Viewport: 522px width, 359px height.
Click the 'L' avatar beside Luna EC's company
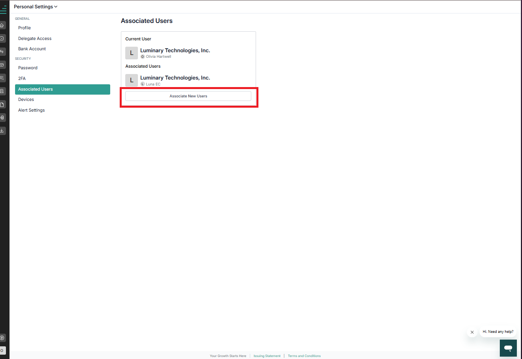tap(132, 80)
